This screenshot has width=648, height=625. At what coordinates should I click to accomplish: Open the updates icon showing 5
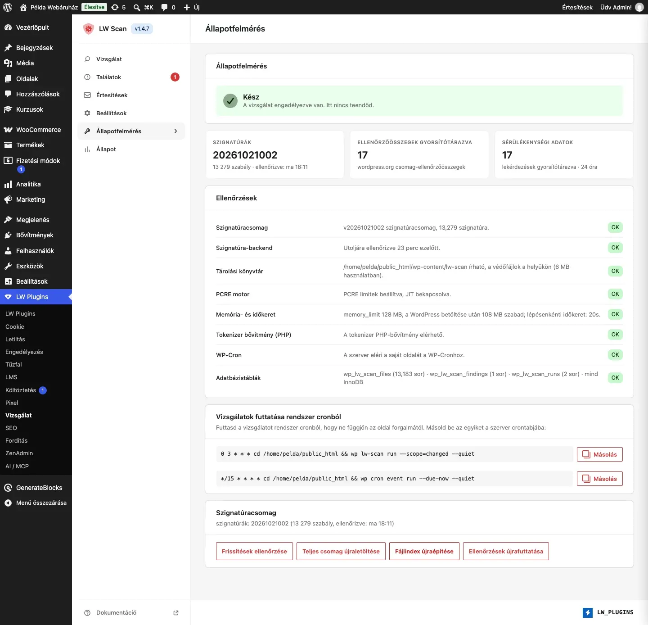click(115, 7)
